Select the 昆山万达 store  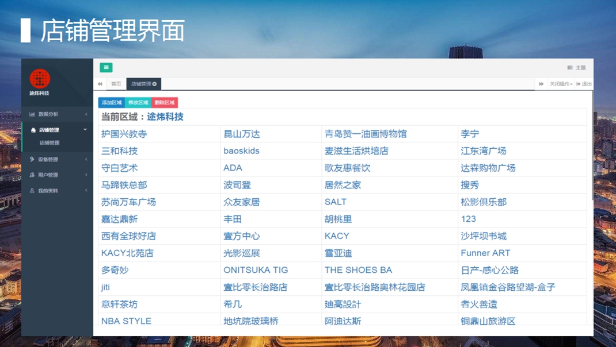coord(242,134)
